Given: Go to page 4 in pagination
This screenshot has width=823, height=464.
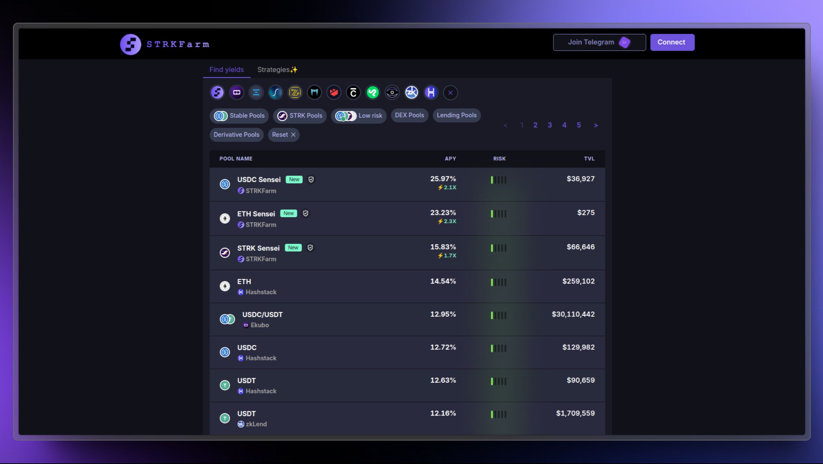Looking at the screenshot, I should (564, 125).
